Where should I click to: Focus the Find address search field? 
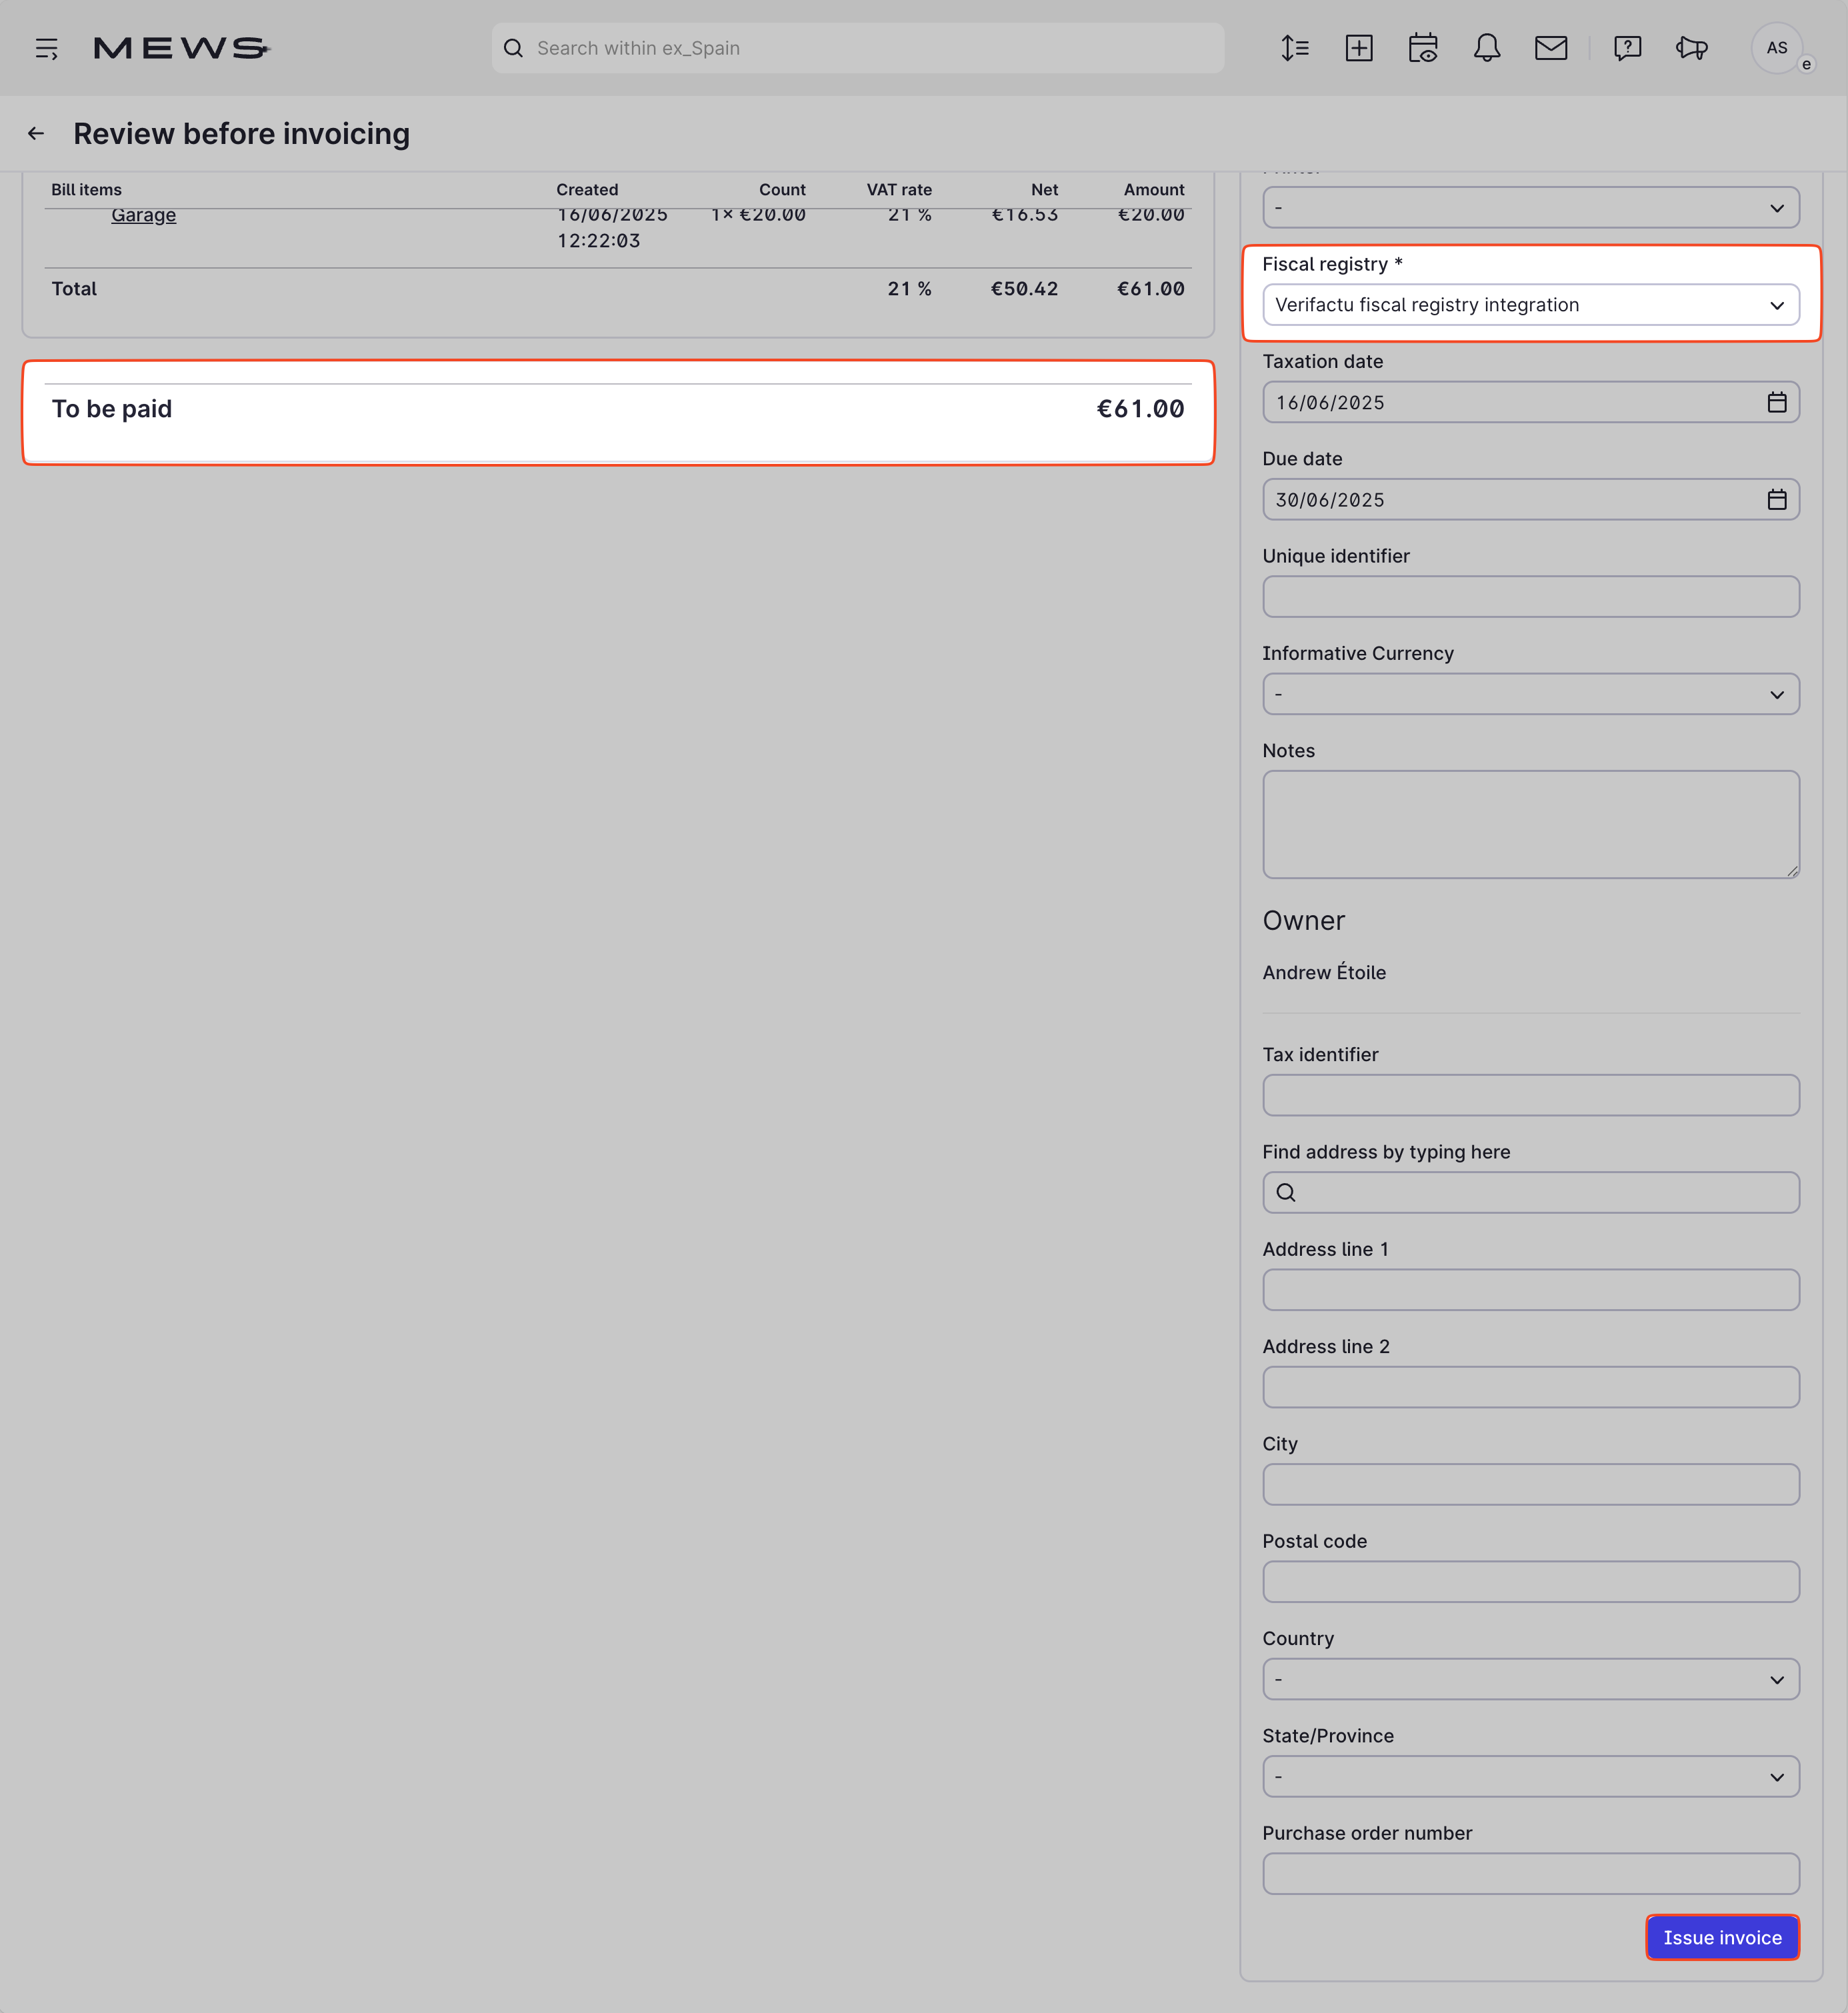pyautogui.click(x=1531, y=1192)
